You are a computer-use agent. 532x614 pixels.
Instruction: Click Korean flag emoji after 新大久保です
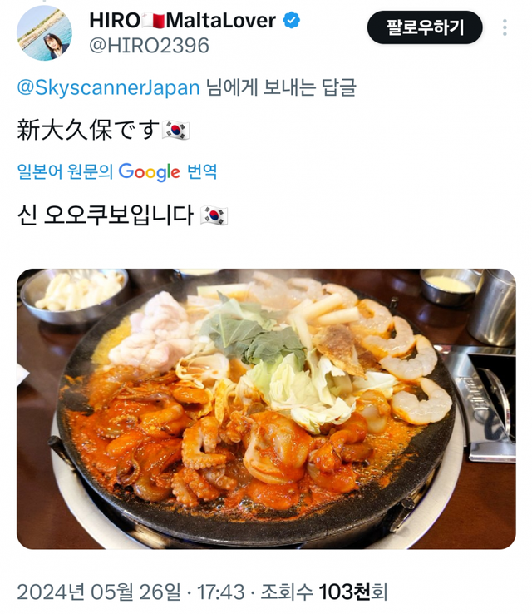[x=176, y=130]
